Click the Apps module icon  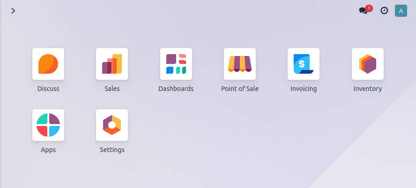[x=48, y=125]
